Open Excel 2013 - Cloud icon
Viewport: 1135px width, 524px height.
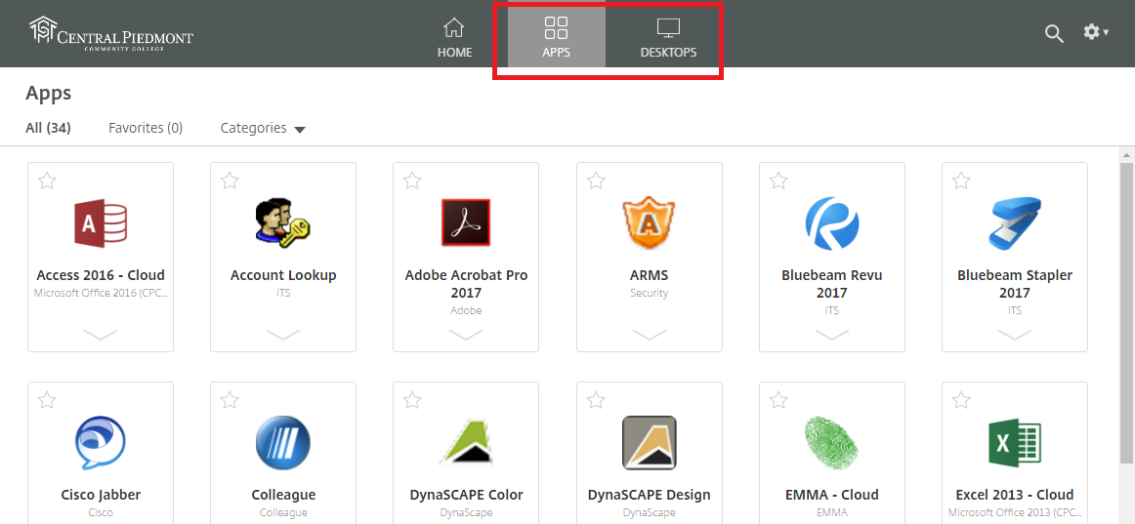(x=1015, y=443)
